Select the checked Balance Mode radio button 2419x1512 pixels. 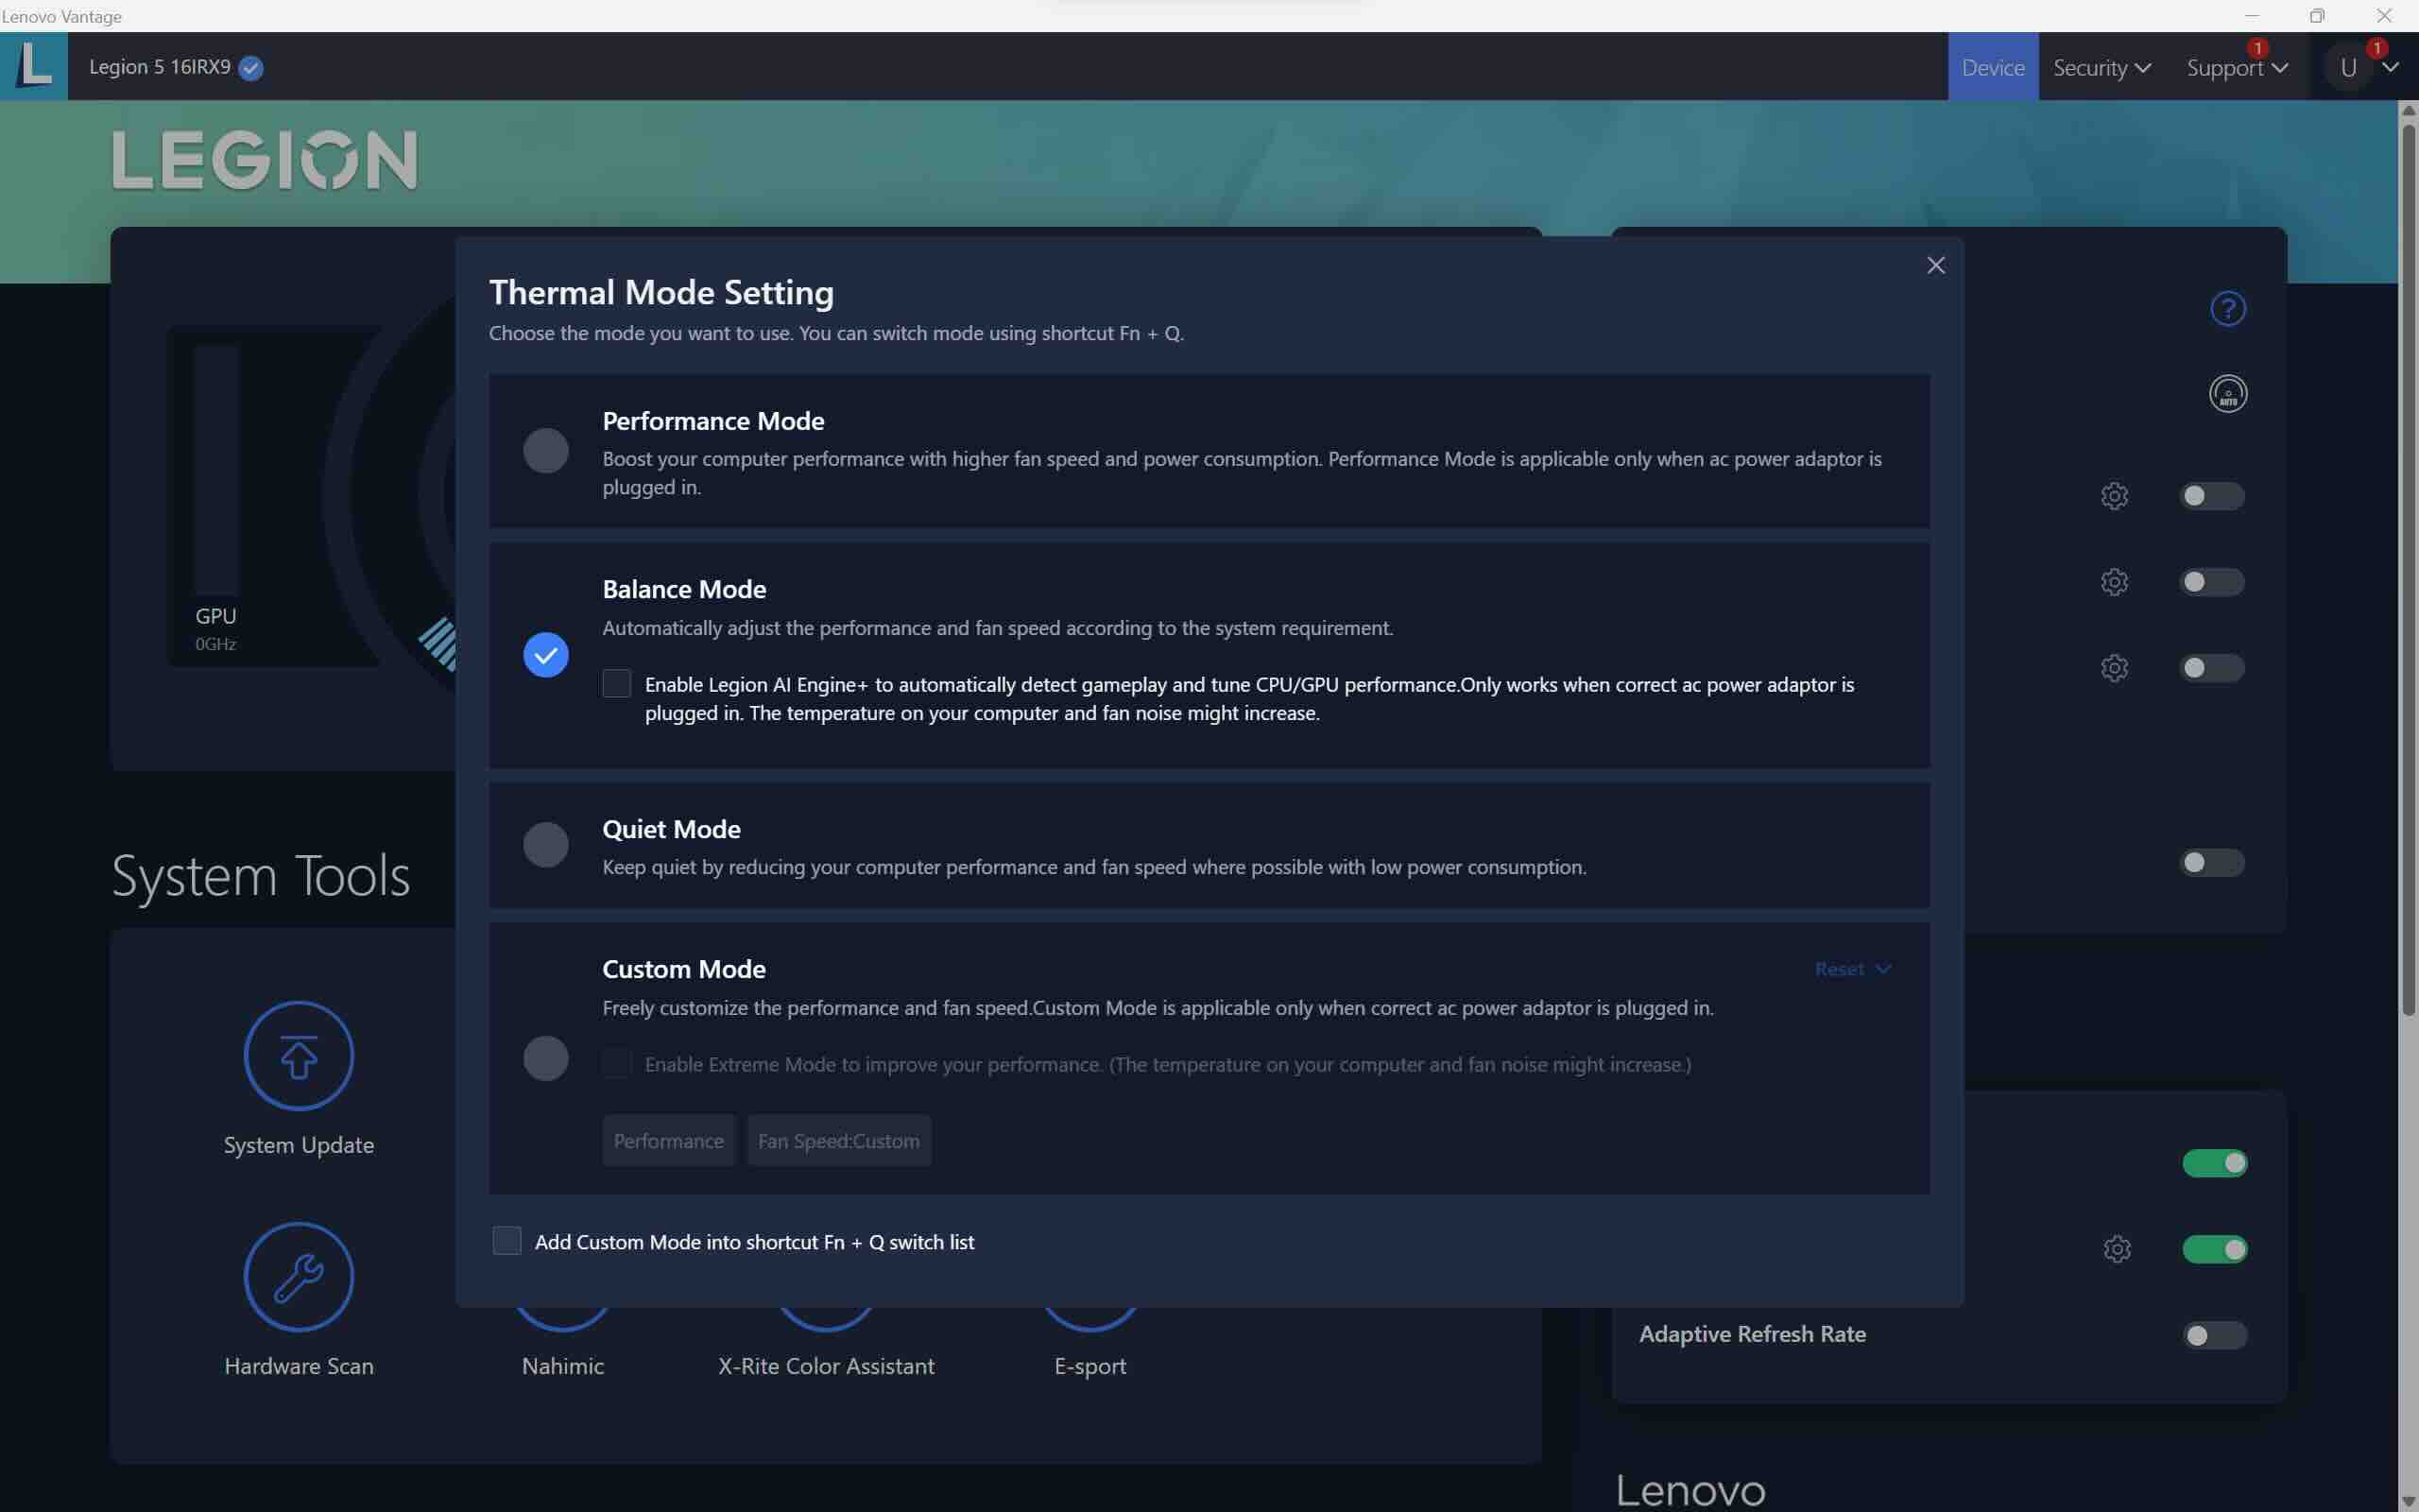[546, 655]
